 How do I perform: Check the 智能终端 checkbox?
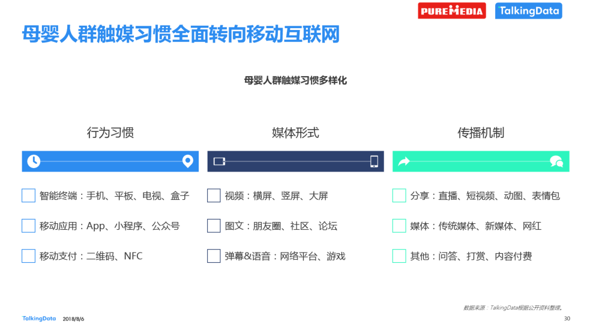(29, 196)
